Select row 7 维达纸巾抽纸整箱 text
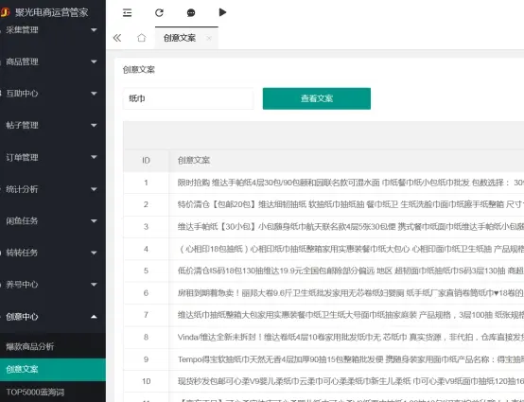The width and height of the screenshot is (524, 402). point(351,315)
